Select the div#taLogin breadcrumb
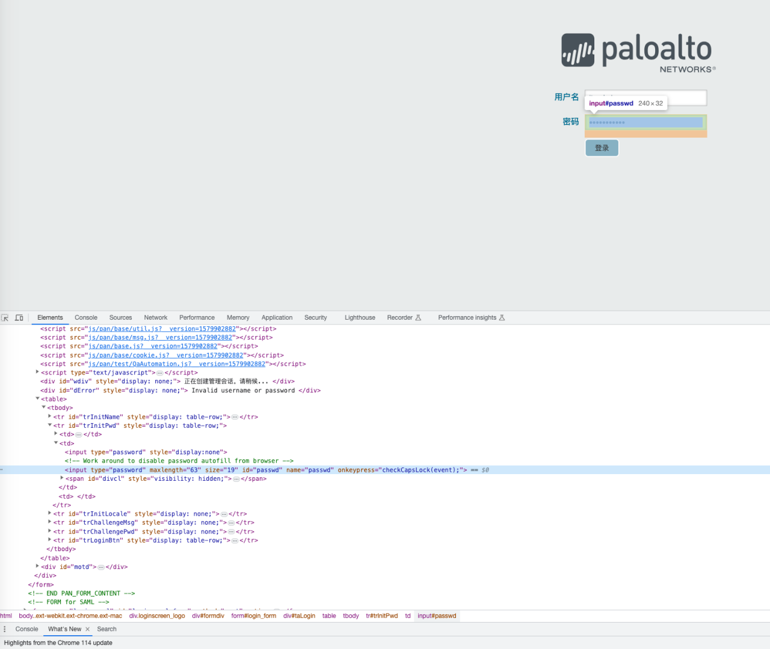The image size is (770, 649). [300, 616]
